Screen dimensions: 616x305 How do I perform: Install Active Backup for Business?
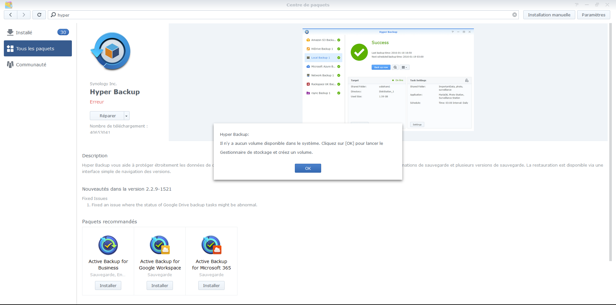click(x=108, y=285)
